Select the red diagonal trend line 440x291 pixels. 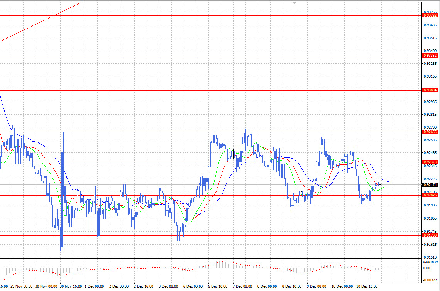tap(41, 22)
